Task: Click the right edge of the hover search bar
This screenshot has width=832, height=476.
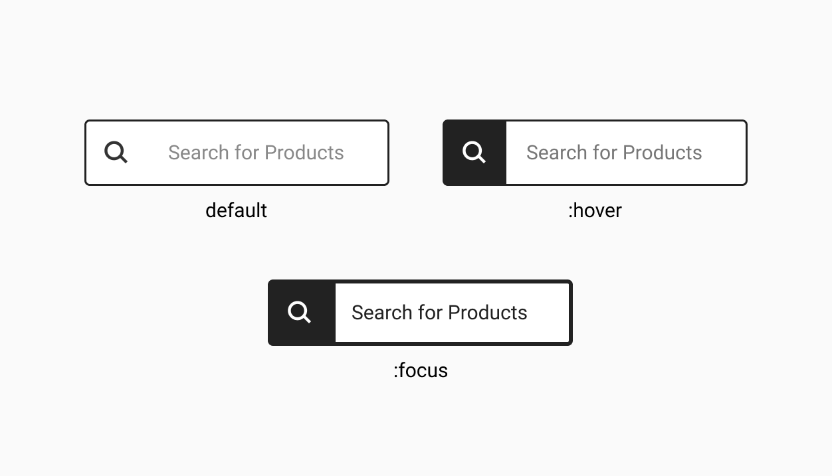Action: pyautogui.click(x=746, y=152)
